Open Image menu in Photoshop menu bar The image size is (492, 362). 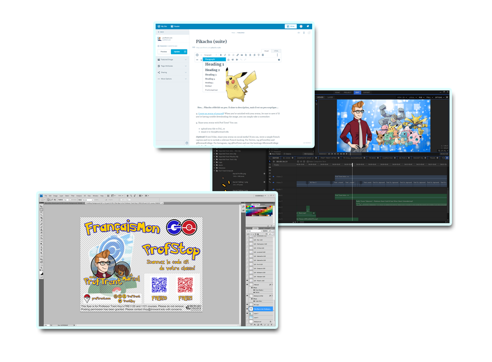tap(55, 196)
